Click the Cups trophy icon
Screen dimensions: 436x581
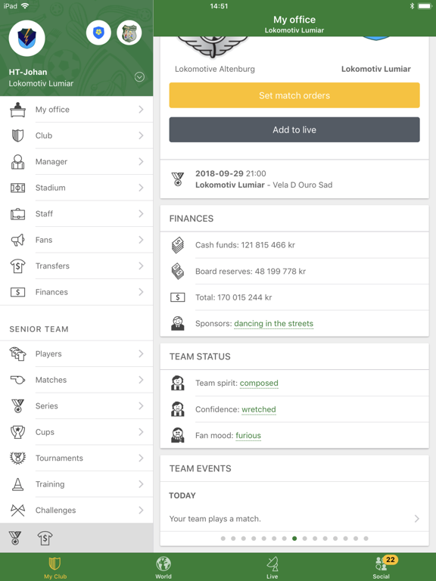tap(18, 432)
